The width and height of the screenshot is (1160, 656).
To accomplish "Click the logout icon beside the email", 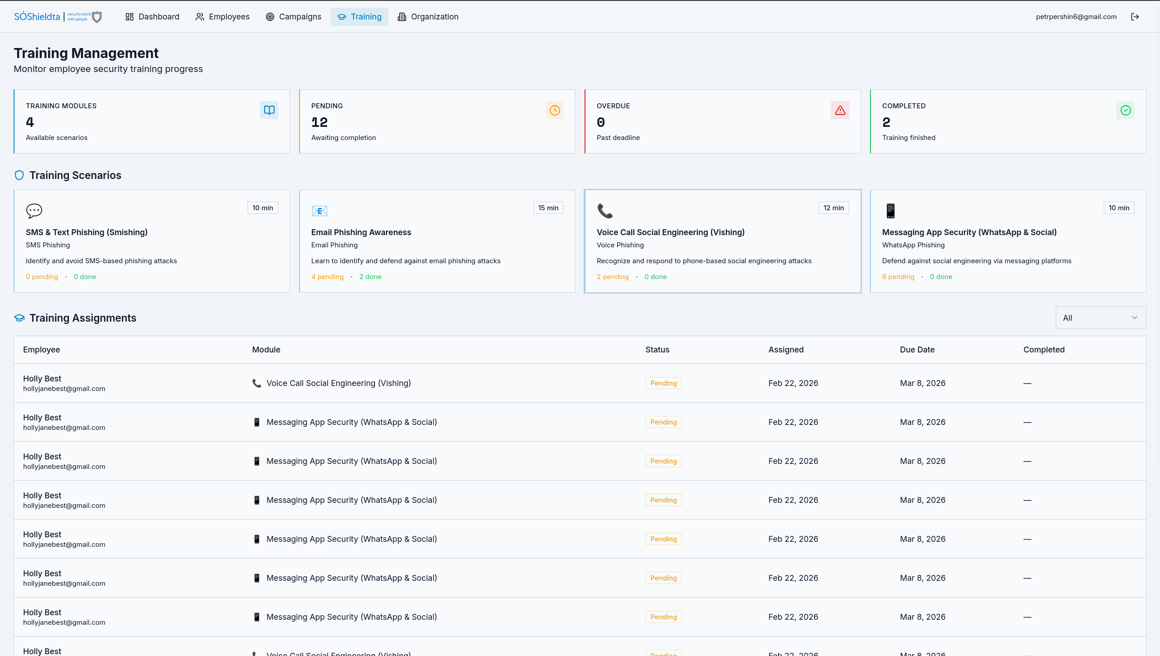I will (1135, 17).
